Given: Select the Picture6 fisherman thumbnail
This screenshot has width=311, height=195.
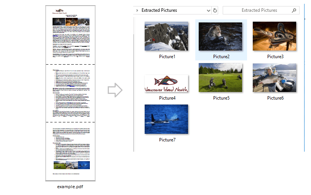Looking at the screenshot, I should point(274,78).
